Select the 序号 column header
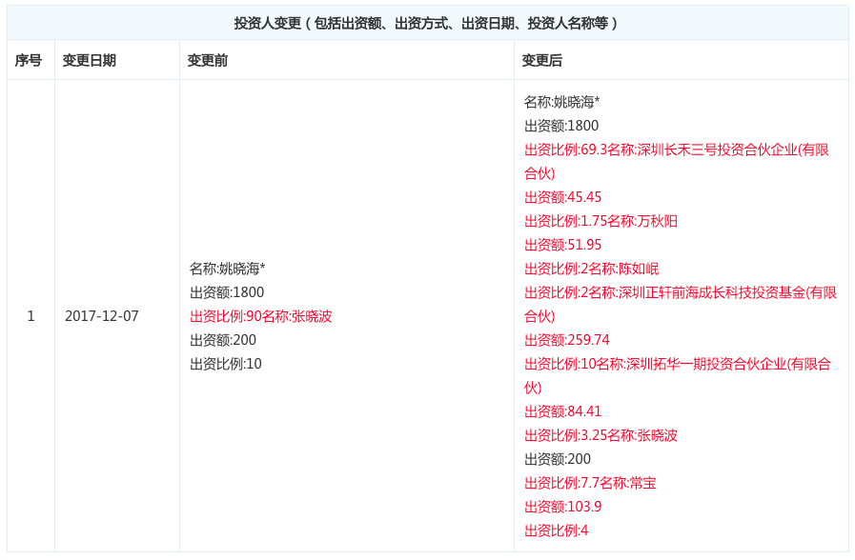Image resolution: width=855 pixels, height=560 pixels. tap(29, 60)
